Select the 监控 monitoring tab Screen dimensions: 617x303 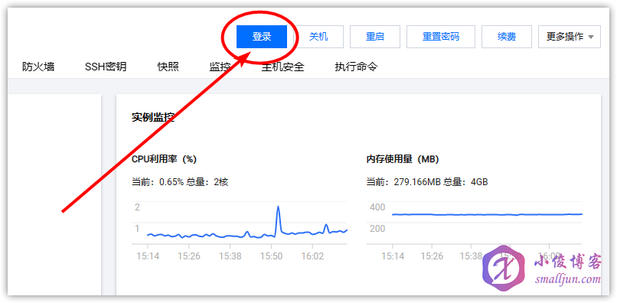220,67
